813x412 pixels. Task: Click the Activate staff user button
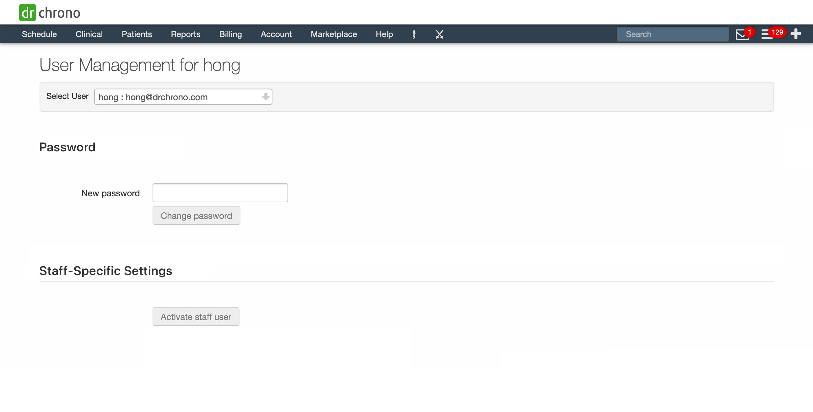click(x=196, y=317)
